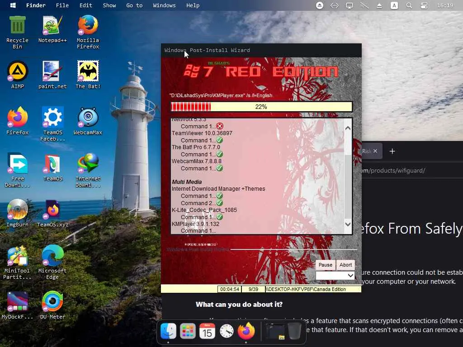Click the TeamViewer 10.0.36897 log entry
Viewport: 463px width, 347px height.
[202, 133]
